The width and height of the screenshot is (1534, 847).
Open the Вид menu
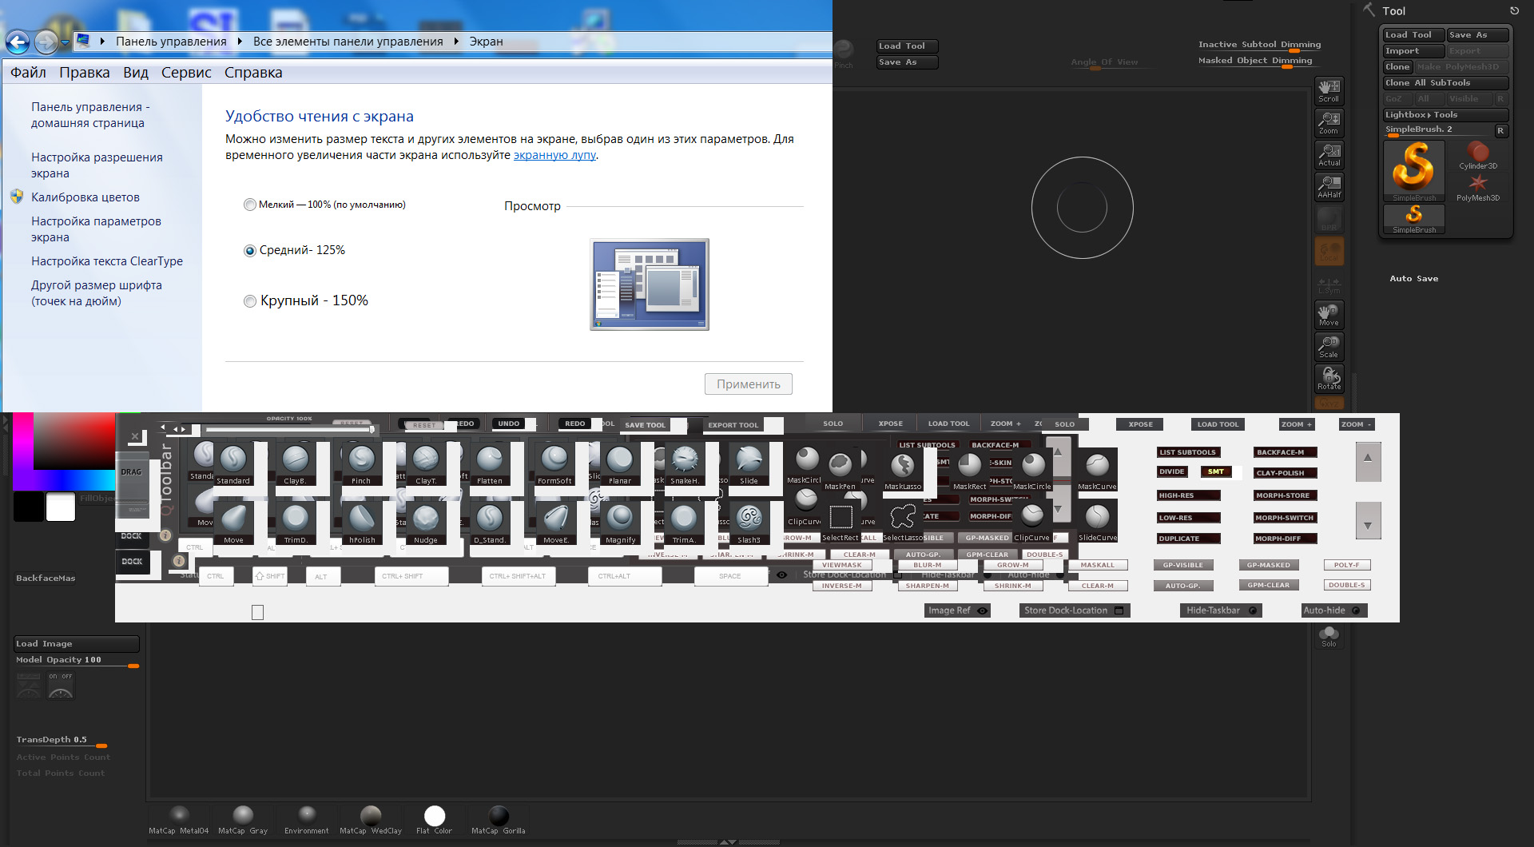135,73
